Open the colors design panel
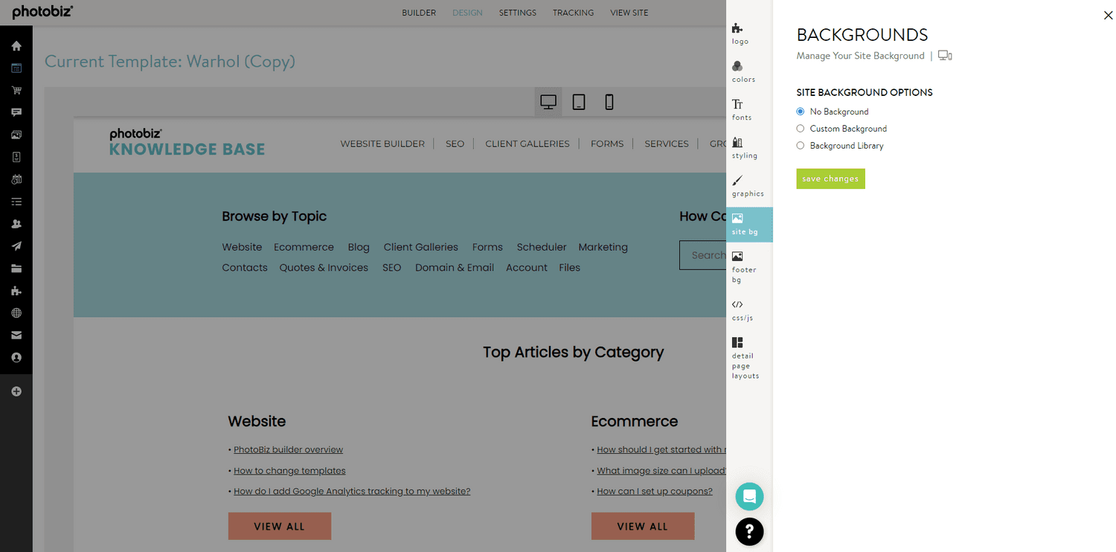Viewport: 1116px width, 552px height. tap(742, 72)
